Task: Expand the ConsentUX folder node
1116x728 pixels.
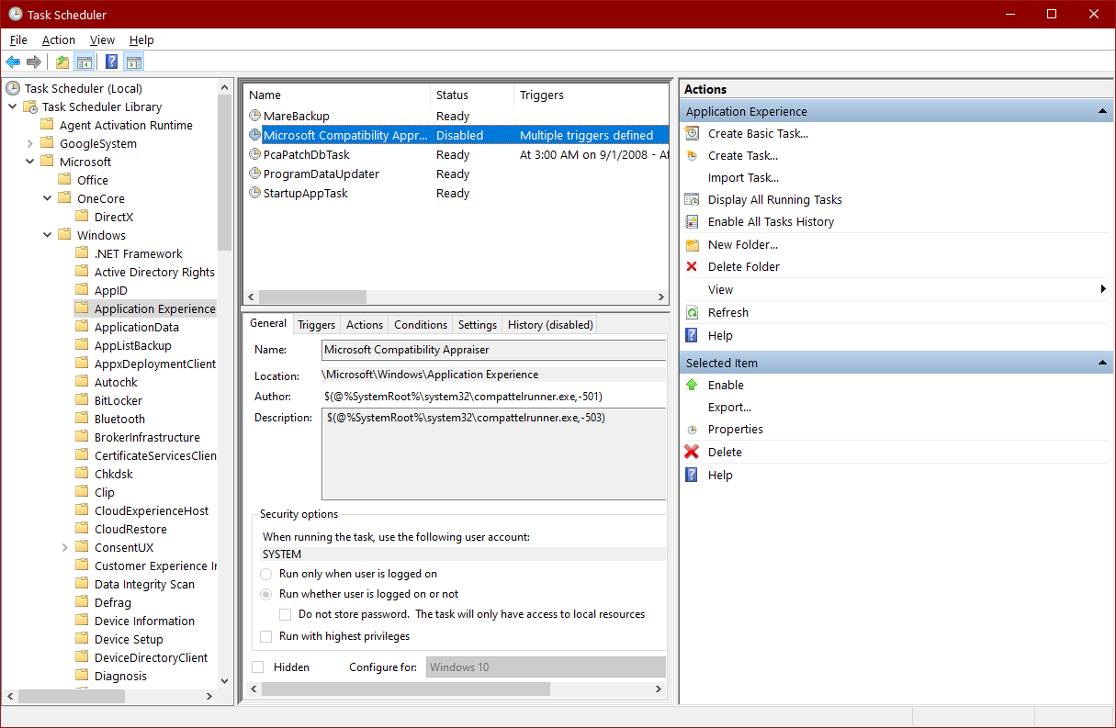Action: pyautogui.click(x=65, y=547)
